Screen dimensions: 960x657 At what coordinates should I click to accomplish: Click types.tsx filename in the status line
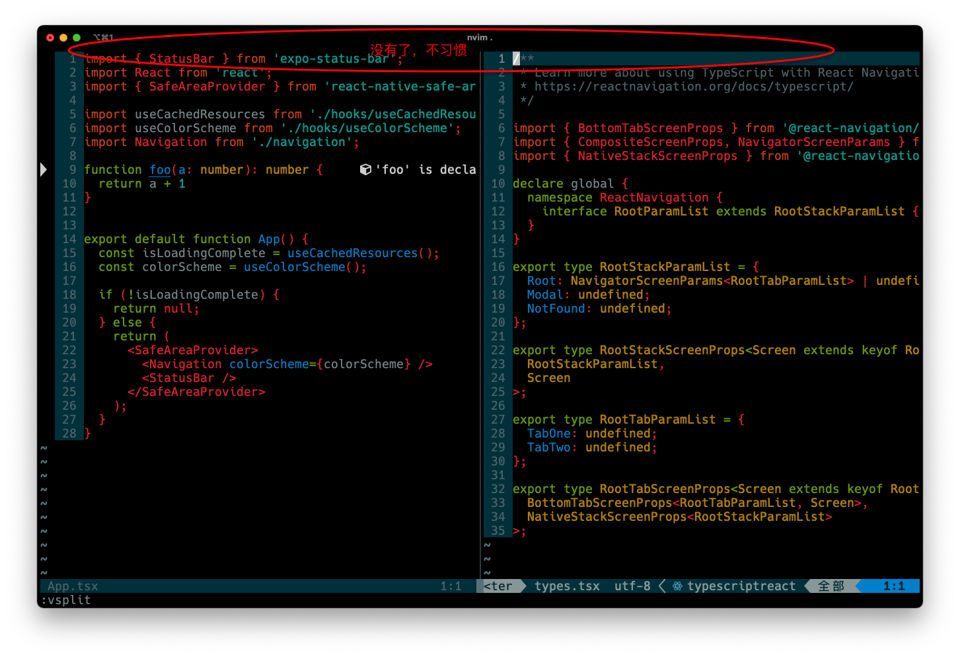pyautogui.click(x=567, y=586)
